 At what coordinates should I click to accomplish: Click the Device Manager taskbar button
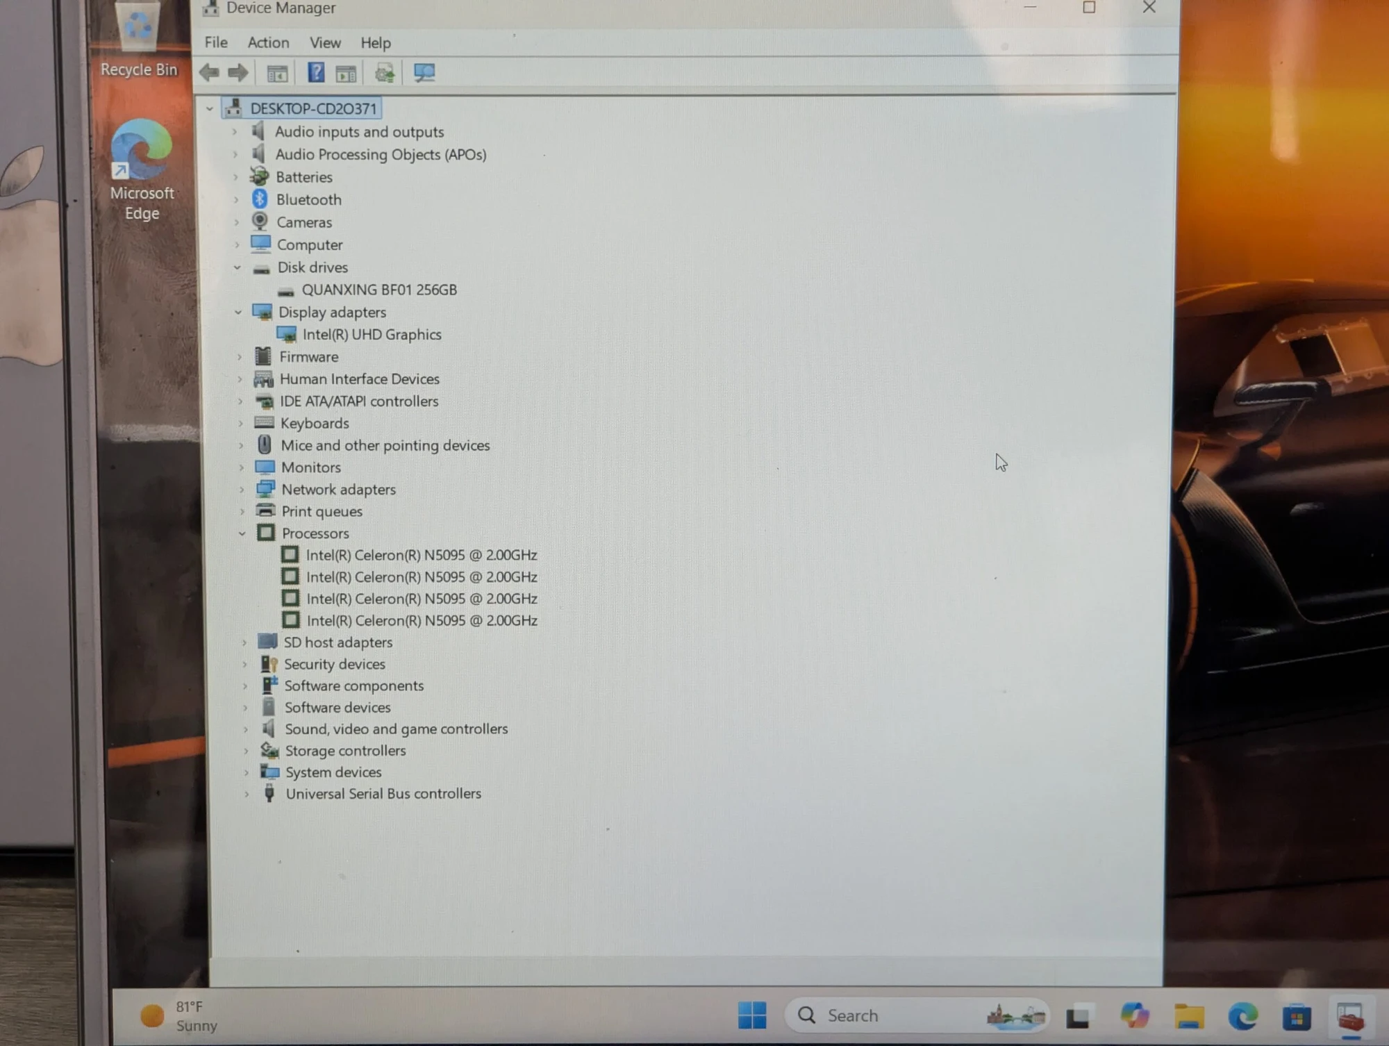click(x=1351, y=1018)
